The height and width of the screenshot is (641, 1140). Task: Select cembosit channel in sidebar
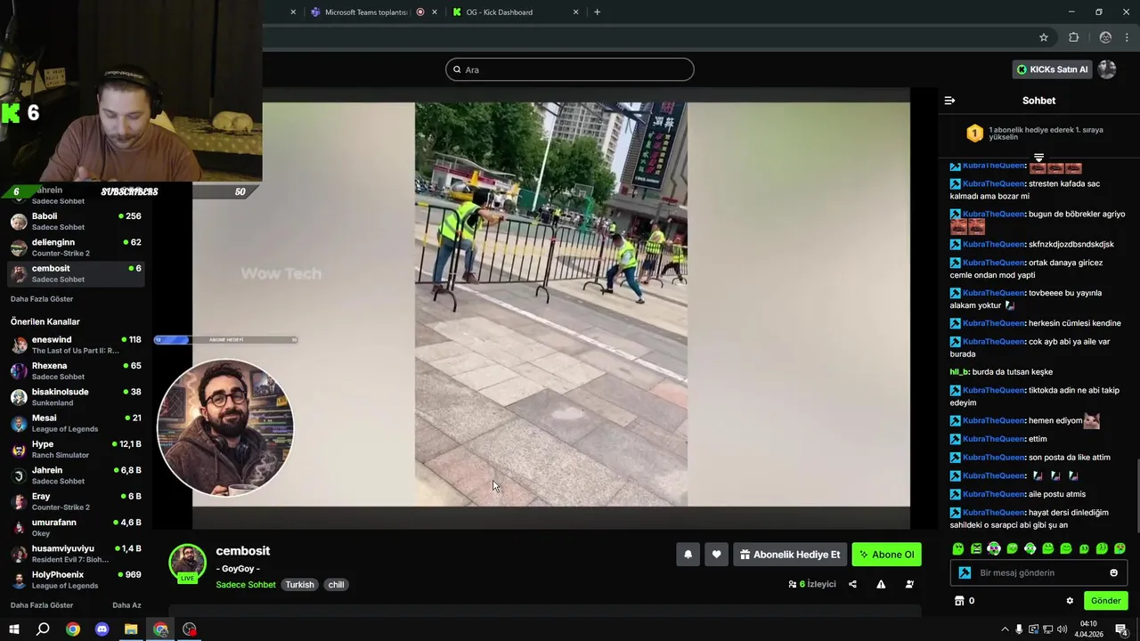pos(76,273)
